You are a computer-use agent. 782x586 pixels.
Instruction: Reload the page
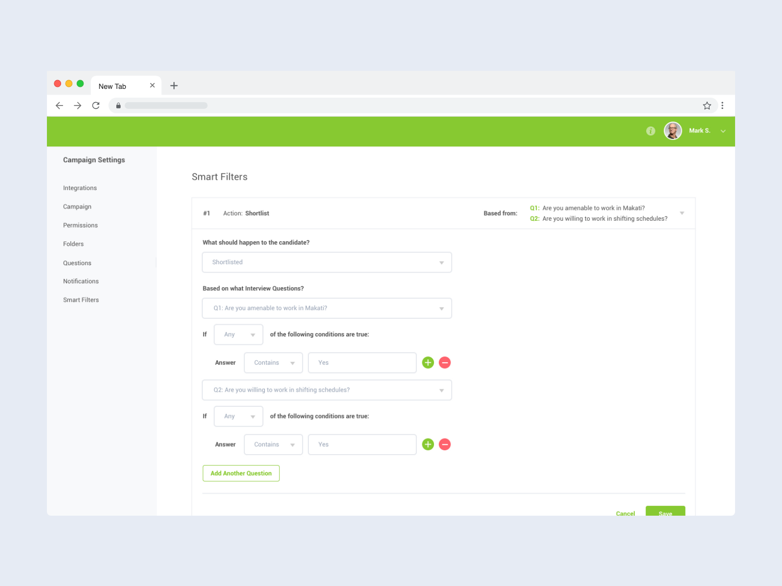(x=96, y=105)
